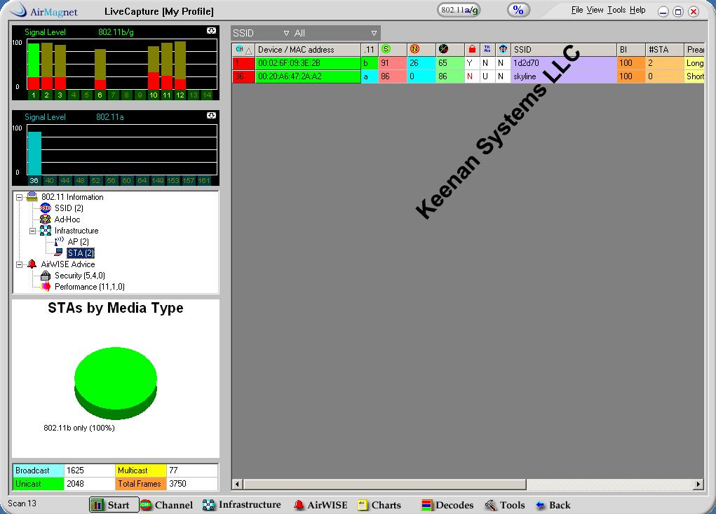This screenshot has width=716, height=514.
Task: Click the 802.1x column header icon
Action: pos(487,49)
